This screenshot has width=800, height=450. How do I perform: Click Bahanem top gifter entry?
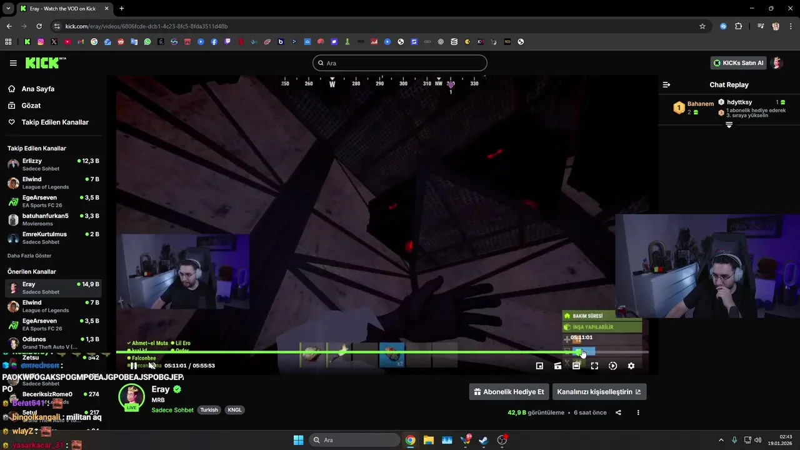tap(693, 107)
